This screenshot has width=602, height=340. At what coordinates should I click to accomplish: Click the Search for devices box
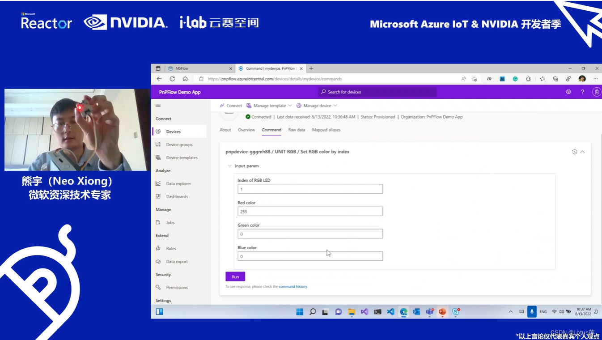(x=377, y=92)
